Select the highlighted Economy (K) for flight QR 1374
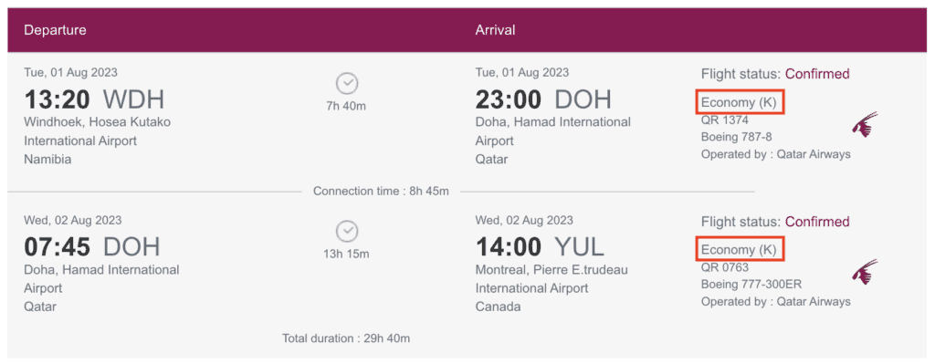This screenshot has width=935, height=364. tap(740, 102)
